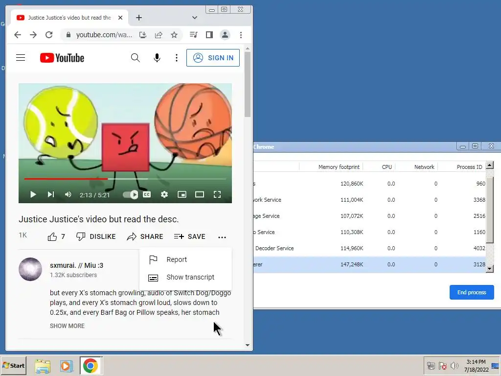The image size is (501, 376).
Task: Bookmark this page with the star icon
Action: click(174, 35)
